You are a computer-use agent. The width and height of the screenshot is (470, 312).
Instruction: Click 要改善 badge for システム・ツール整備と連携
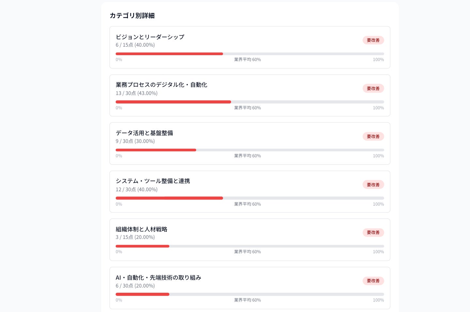tap(373, 185)
